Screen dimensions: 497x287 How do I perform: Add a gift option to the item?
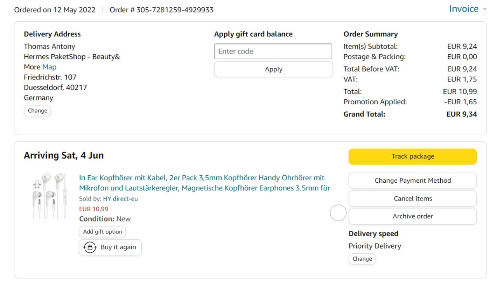click(x=103, y=232)
